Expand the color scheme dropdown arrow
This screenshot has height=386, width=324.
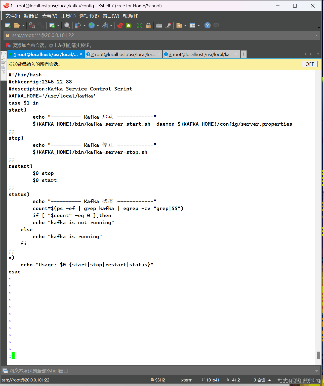tap(85, 26)
